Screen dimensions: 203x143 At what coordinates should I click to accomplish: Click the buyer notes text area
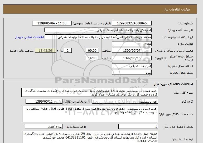pos(90,137)
